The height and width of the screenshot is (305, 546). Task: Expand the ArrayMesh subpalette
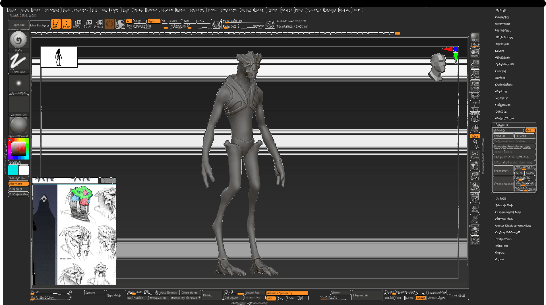pyautogui.click(x=502, y=24)
